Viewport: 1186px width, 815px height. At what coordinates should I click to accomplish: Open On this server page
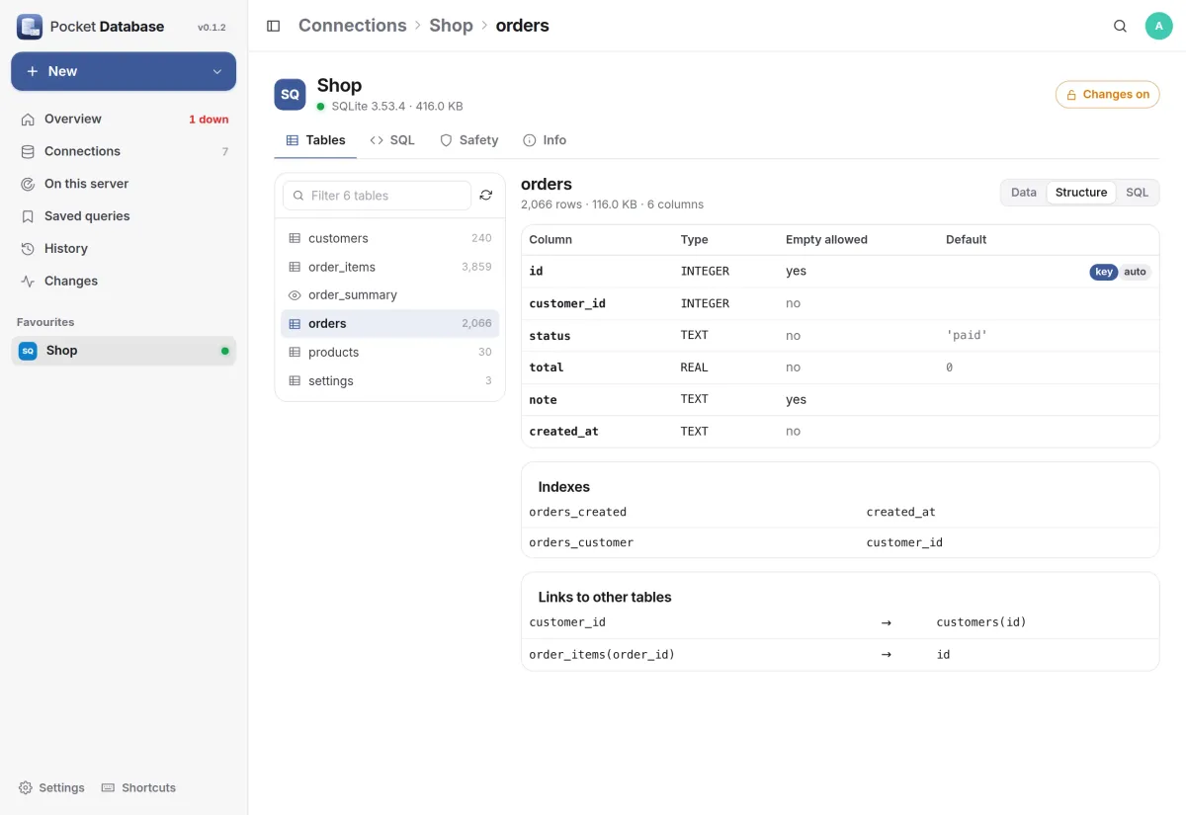[x=124, y=184]
